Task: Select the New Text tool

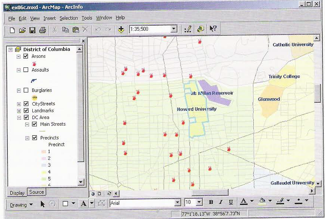Action: coord(83,203)
